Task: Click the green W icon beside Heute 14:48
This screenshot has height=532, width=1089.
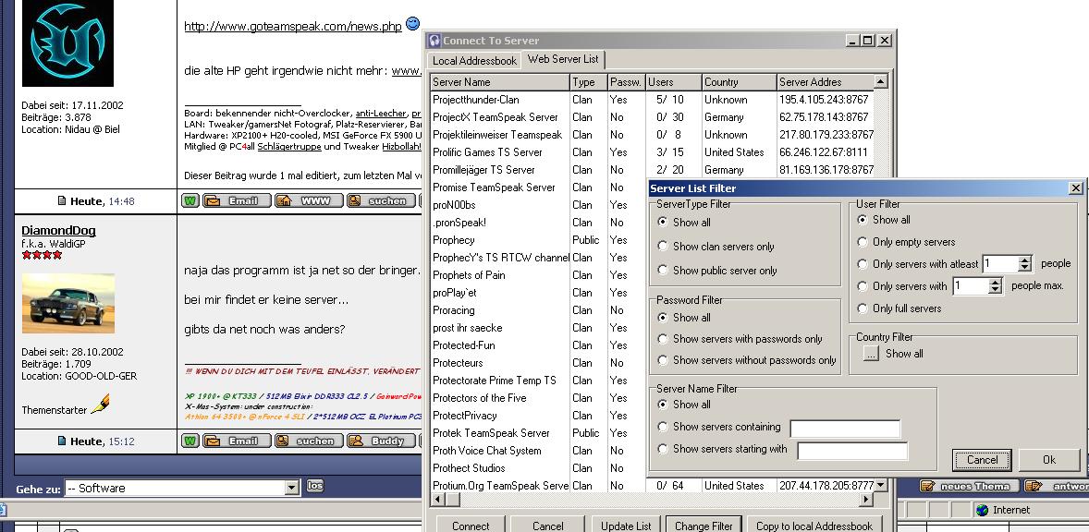Action: point(190,200)
